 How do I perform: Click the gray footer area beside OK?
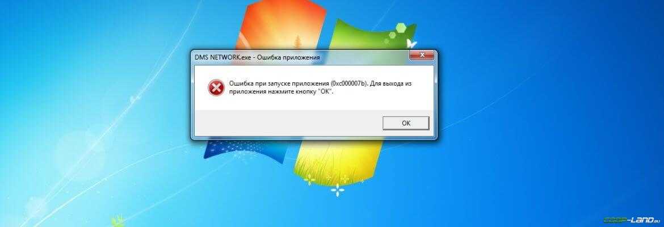point(288,123)
